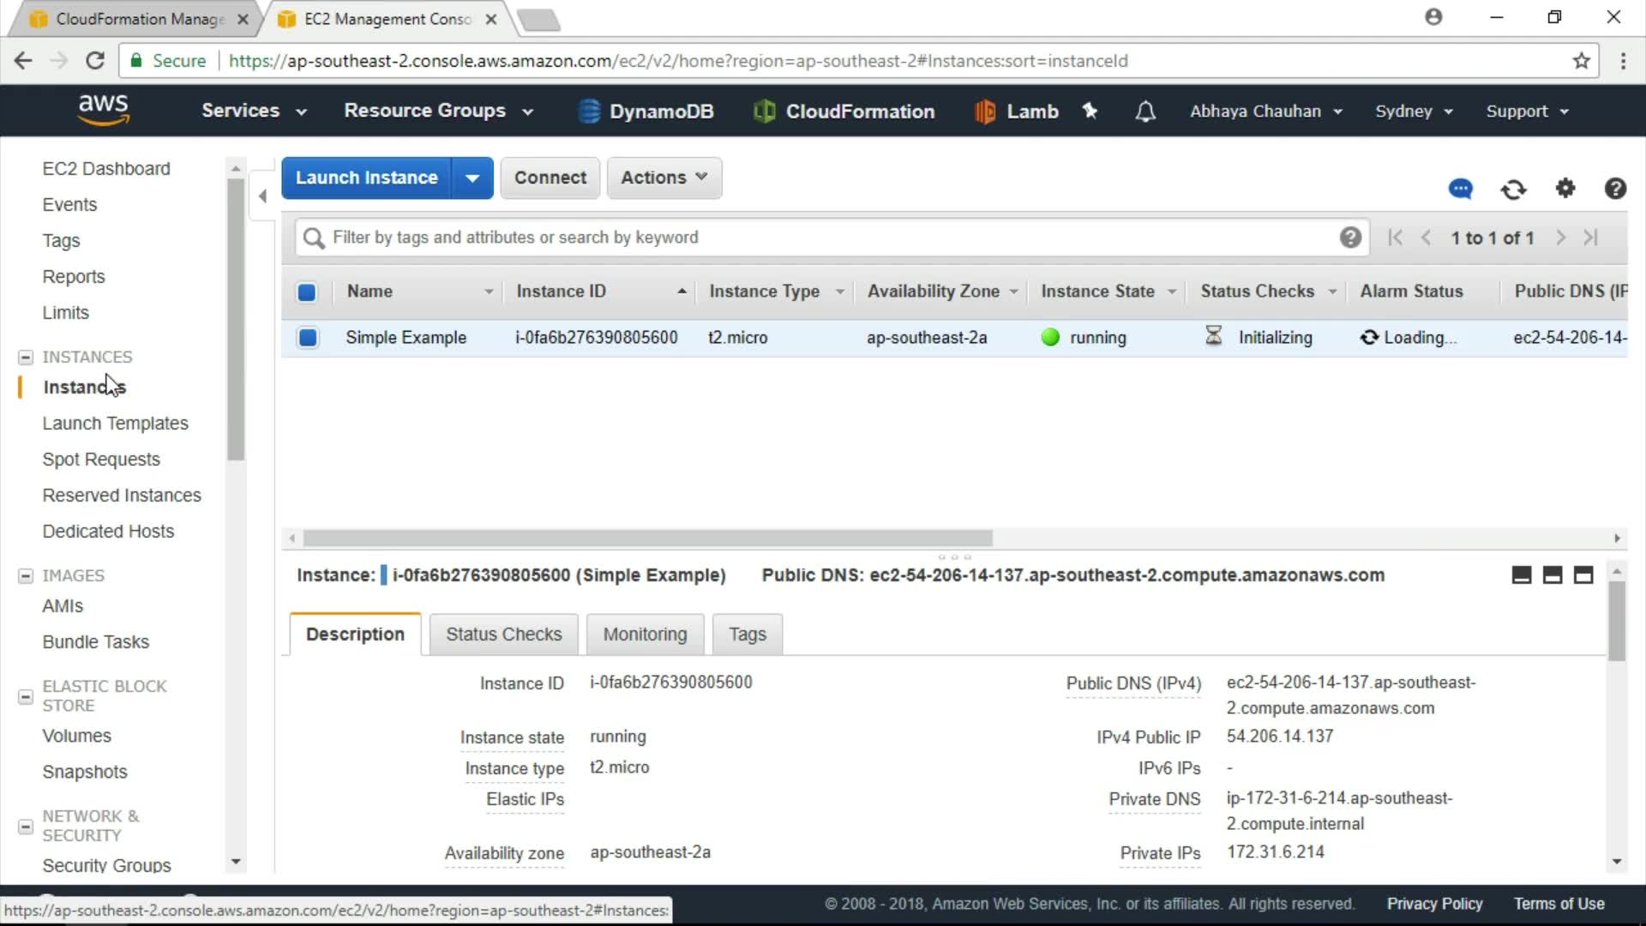Open the table settings gear icon
This screenshot has width=1646, height=926.
[x=1565, y=188]
